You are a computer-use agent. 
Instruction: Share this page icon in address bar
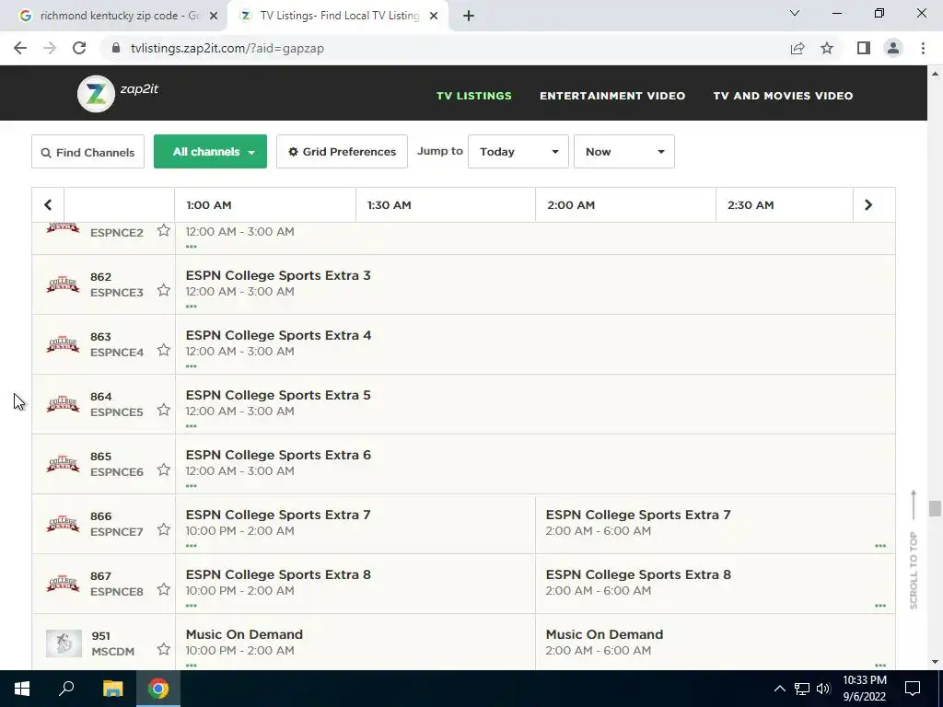coord(797,48)
